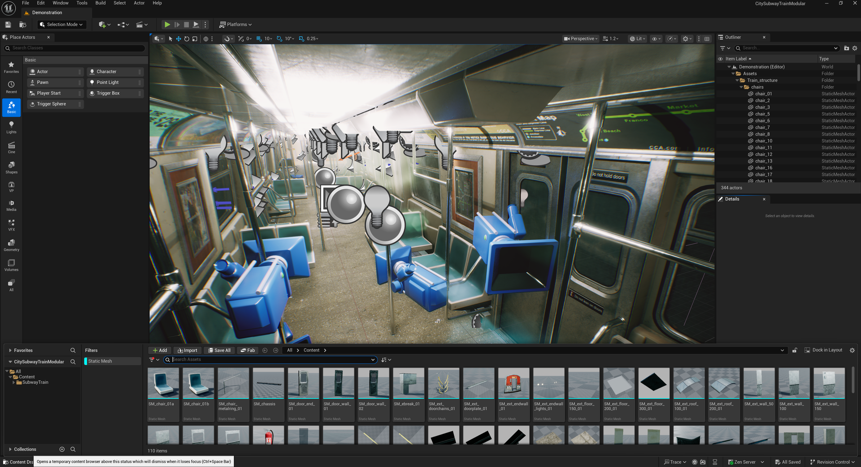Viewport: 861px width, 467px height.
Task: Open the viewport layout grid icon
Action: (x=707, y=39)
